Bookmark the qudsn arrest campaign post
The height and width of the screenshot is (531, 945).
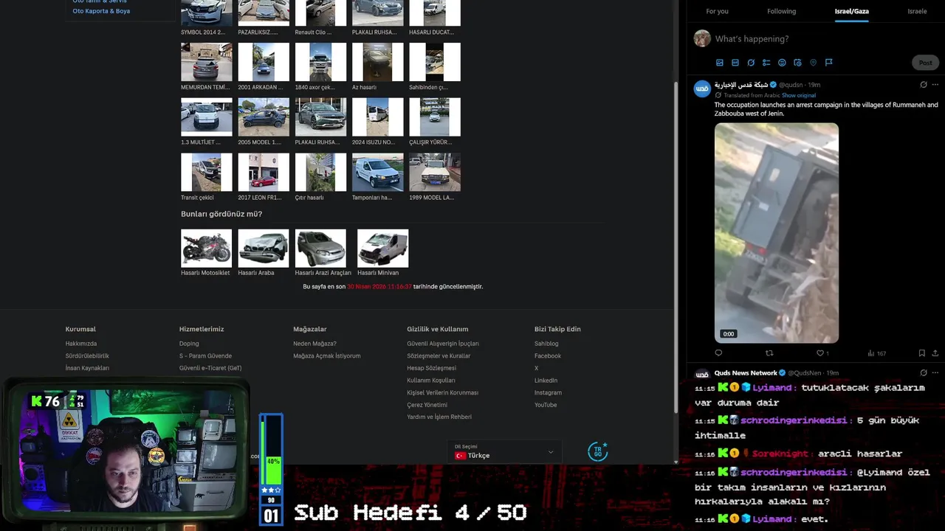[921, 353]
